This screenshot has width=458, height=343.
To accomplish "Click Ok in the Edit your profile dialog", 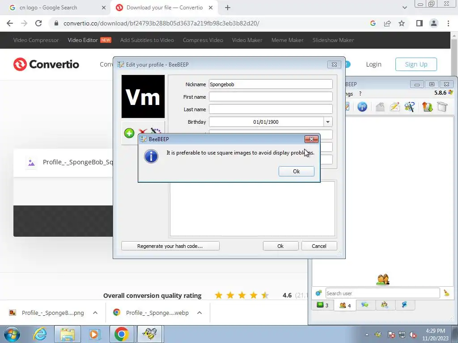I will coord(280,246).
